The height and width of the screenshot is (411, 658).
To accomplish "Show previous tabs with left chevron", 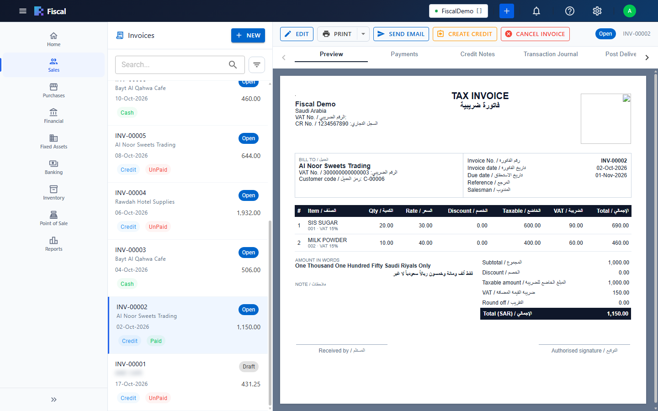I will [x=284, y=58].
